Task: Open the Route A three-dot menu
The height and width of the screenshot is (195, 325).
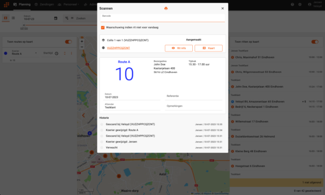Action: (71, 53)
